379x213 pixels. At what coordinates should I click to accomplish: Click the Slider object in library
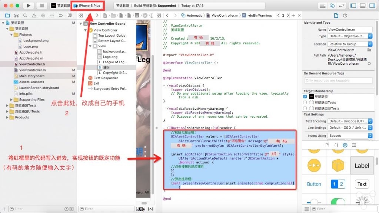point(314,202)
